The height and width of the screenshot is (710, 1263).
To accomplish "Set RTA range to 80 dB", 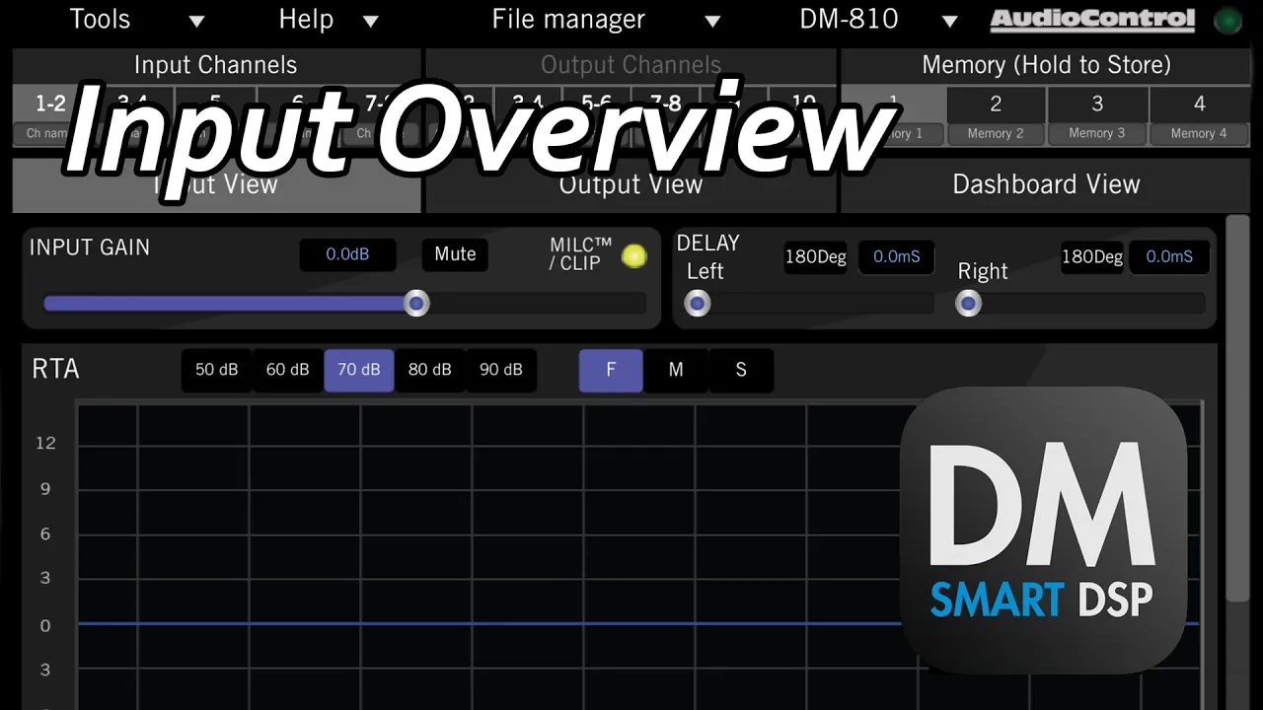I will [430, 370].
